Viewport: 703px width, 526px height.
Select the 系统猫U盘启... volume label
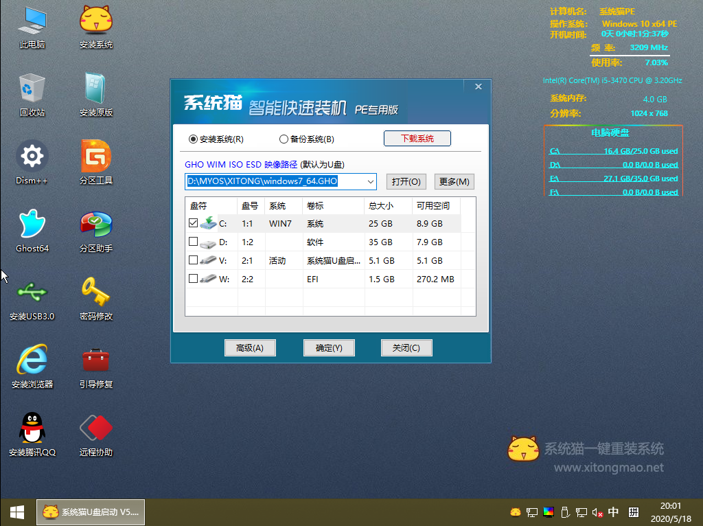click(334, 260)
